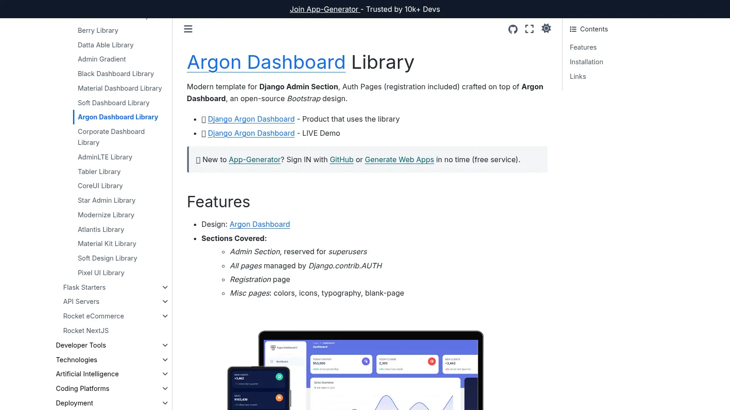Click the Contents list icon
Image resolution: width=730 pixels, height=410 pixels.
tap(573, 29)
